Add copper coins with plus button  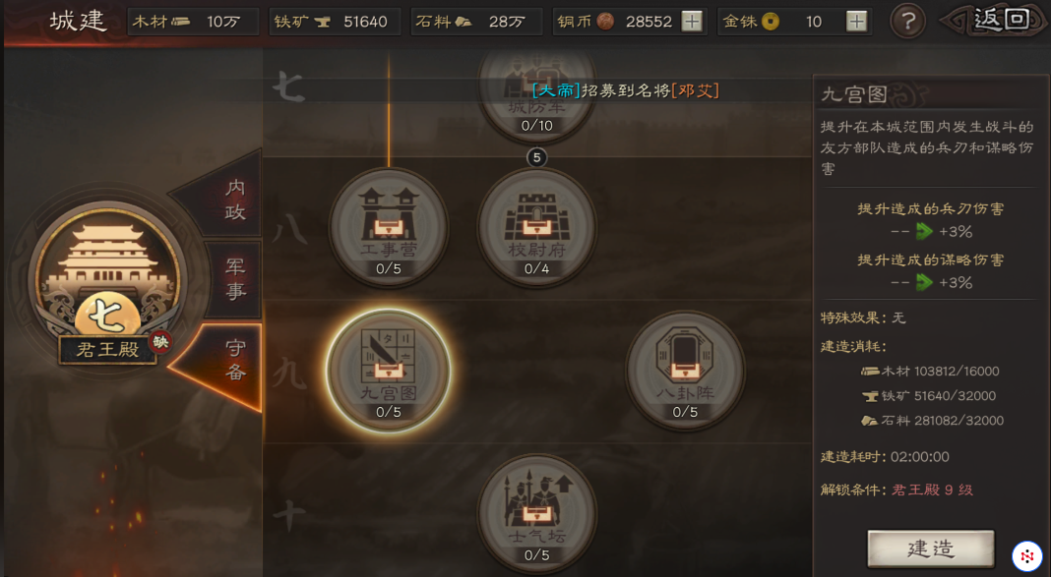point(691,22)
